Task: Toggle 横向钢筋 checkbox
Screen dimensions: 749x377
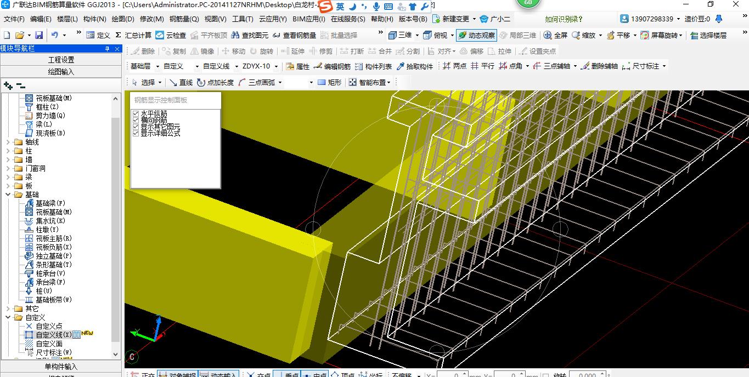Action: pyautogui.click(x=136, y=120)
